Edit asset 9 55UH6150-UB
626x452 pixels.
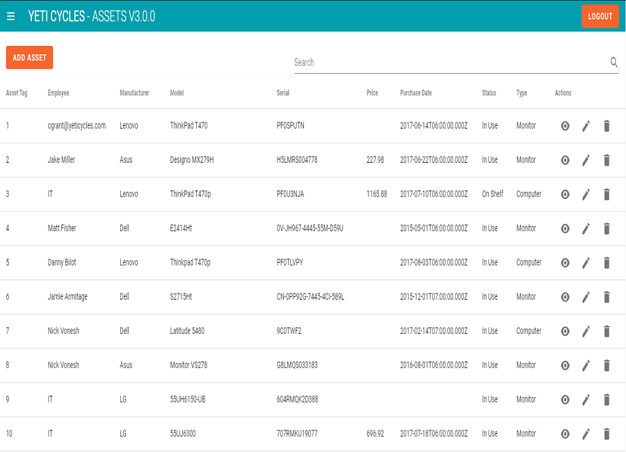[x=586, y=400]
